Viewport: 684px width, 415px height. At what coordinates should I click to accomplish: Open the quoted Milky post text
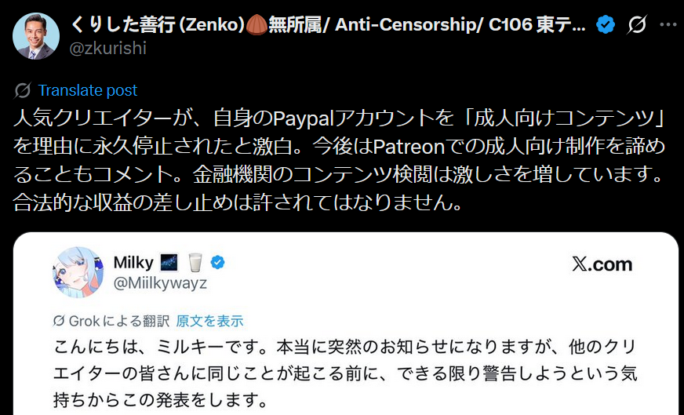tap(344, 373)
